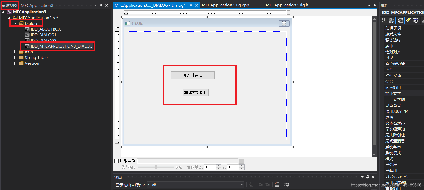Image resolution: width=424 pixels, height=190 pixels.
Task: Decrease the Y offset spinner
Action: point(241,169)
